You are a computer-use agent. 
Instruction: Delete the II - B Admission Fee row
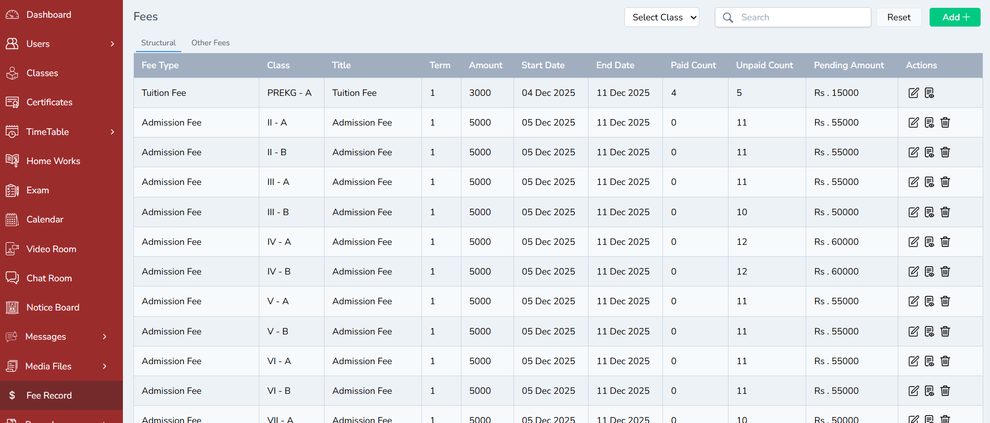pyautogui.click(x=945, y=152)
